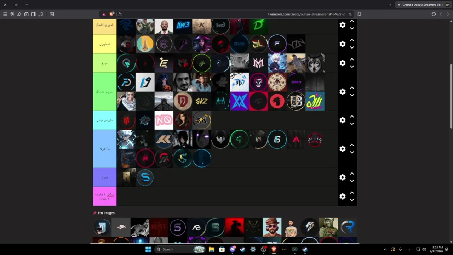
Task: Edit the orange top tier label
Action: coord(105,25)
